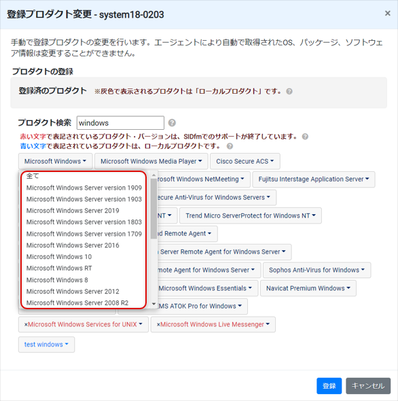Expand Microsoft Windows Live Messenger dropdown
The height and width of the screenshot is (401, 398).
(x=213, y=324)
